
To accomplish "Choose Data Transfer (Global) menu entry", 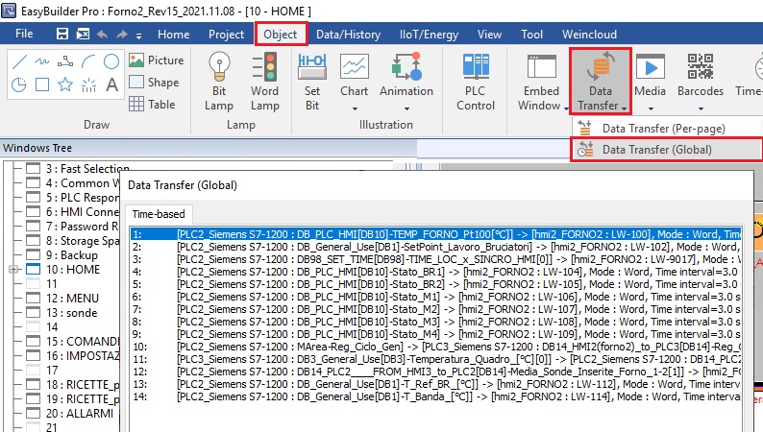I will pyautogui.click(x=667, y=150).
